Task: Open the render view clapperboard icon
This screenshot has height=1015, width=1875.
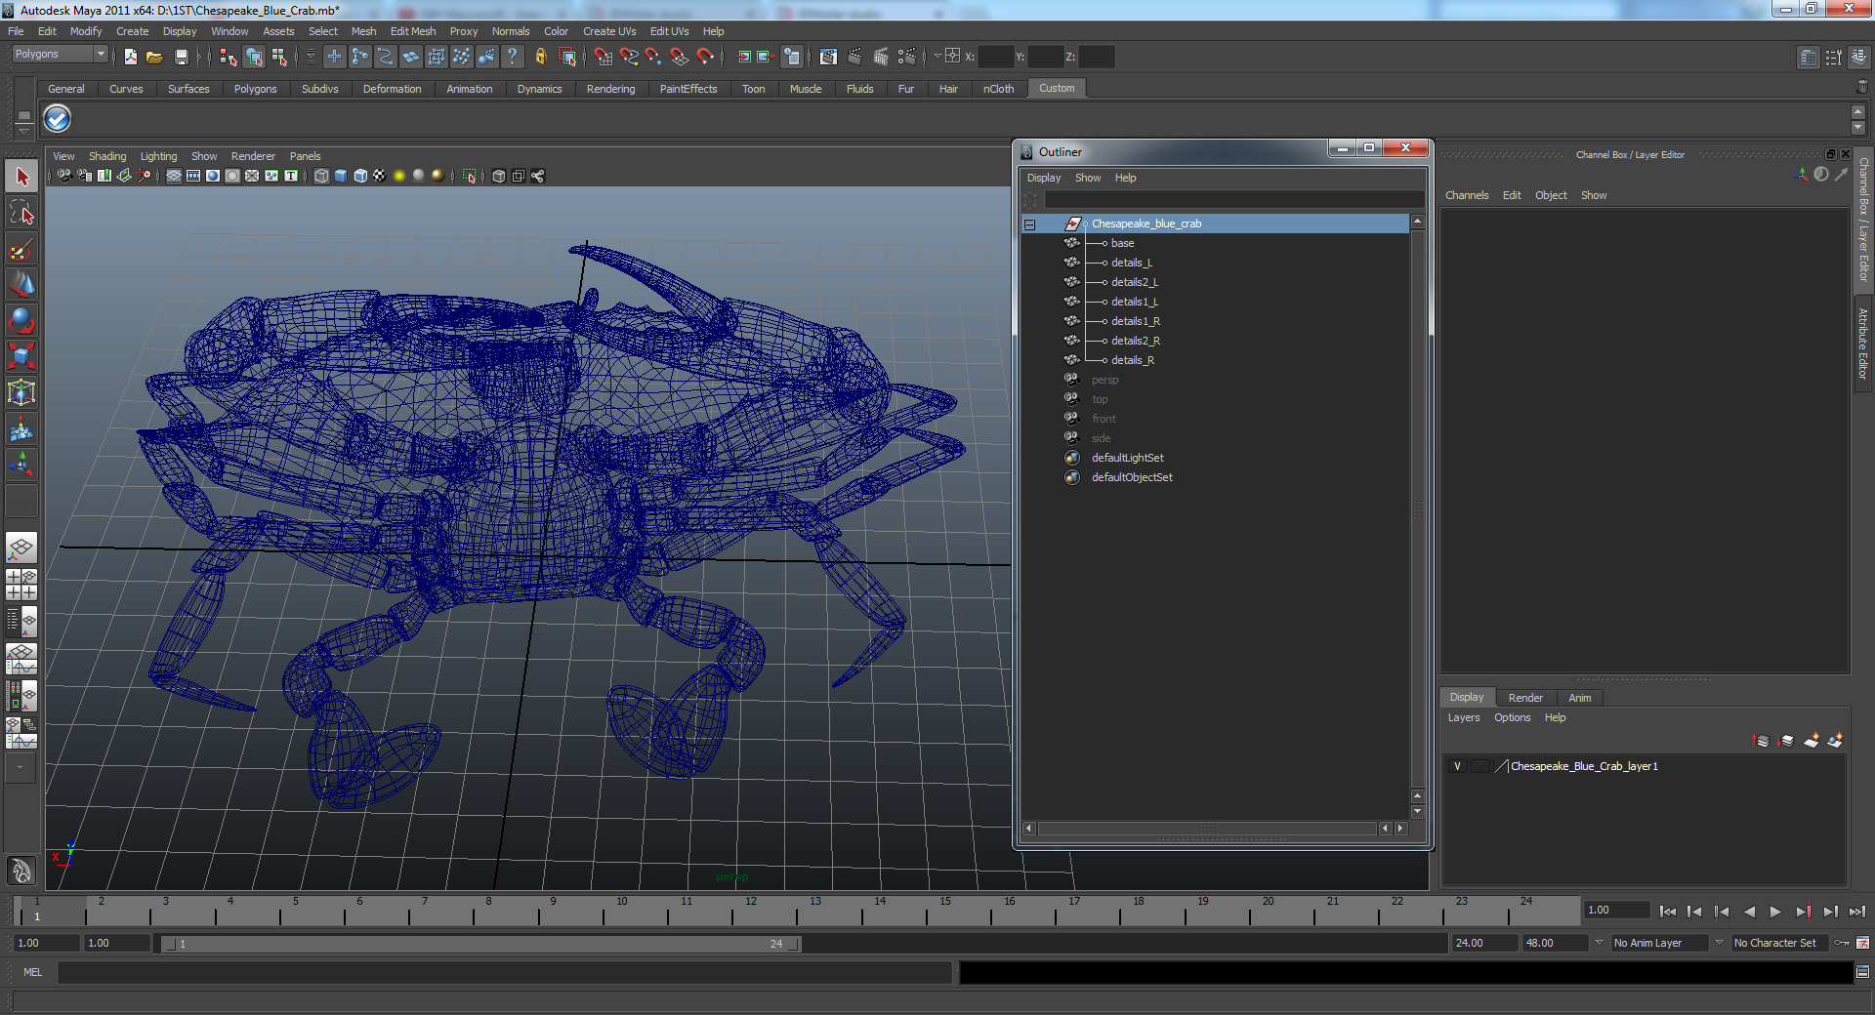Action: pyautogui.click(x=828, y=57)
